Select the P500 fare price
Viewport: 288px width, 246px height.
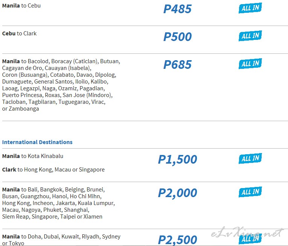177,37
